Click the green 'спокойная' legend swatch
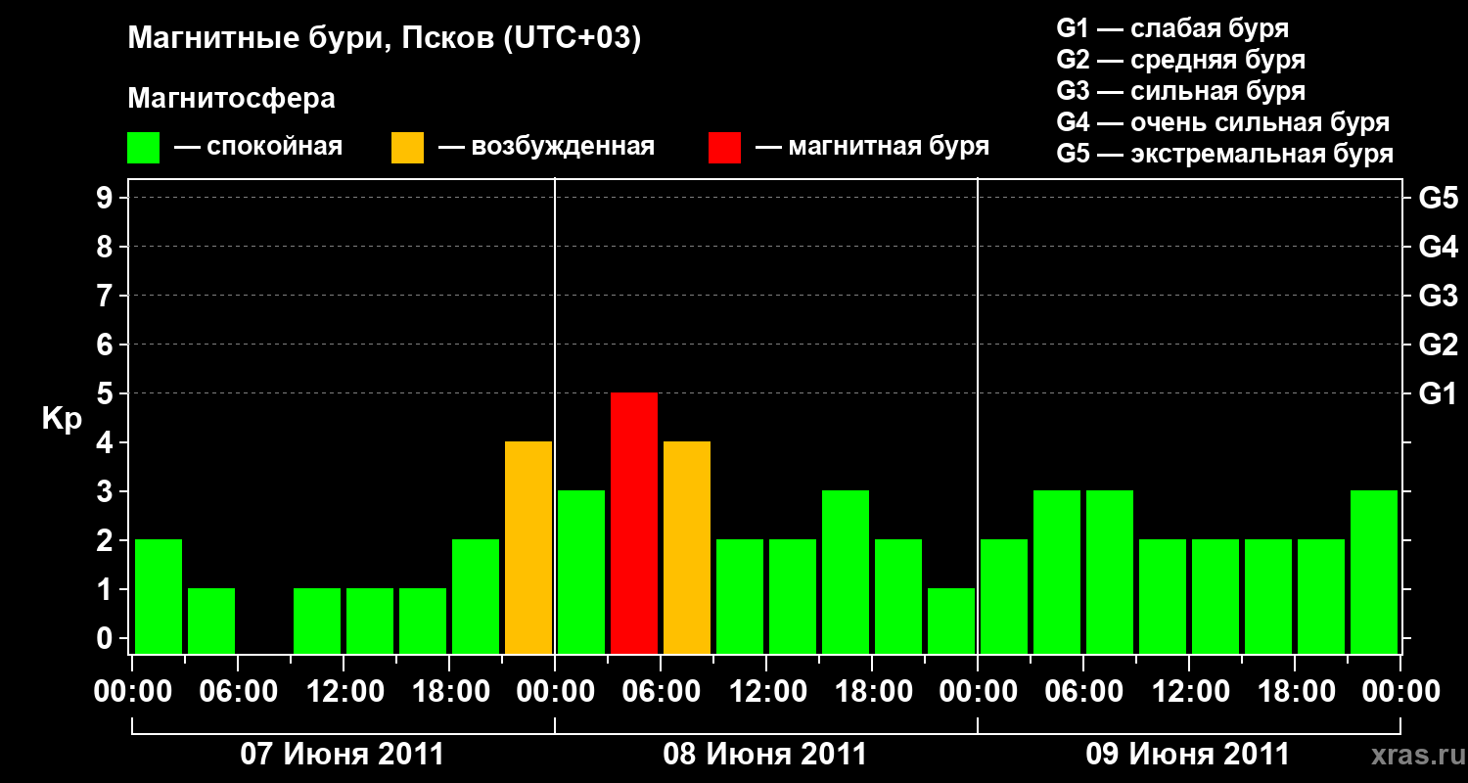Viewport: 1468px width, 783px height. coord(144,148)
